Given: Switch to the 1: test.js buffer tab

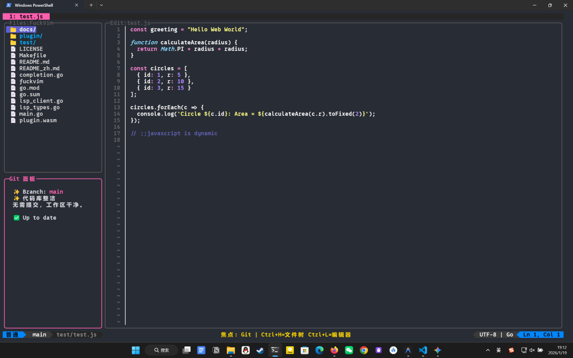Looking at the screenshot, I should point(26,17).
